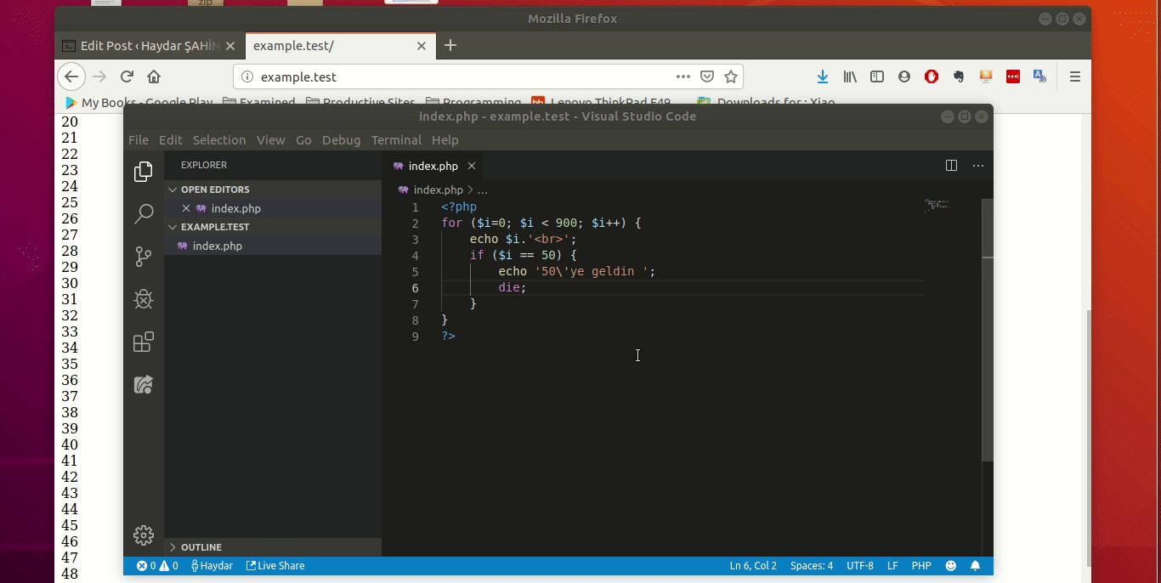Bookmark this page with the star

(x=731, y=76)
